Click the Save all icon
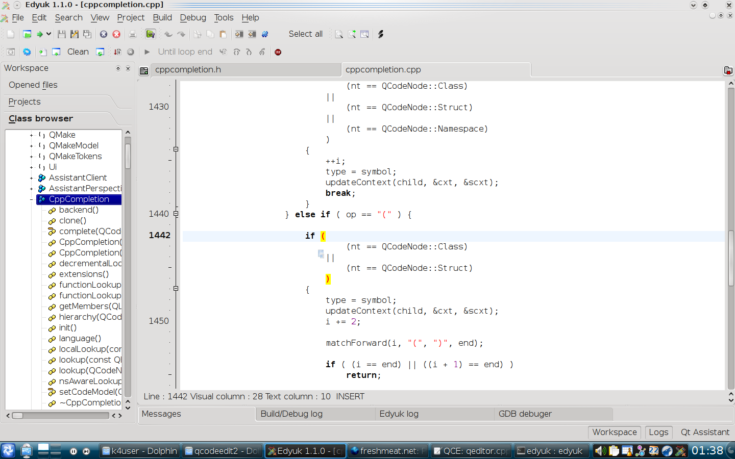 coord(87,34)
